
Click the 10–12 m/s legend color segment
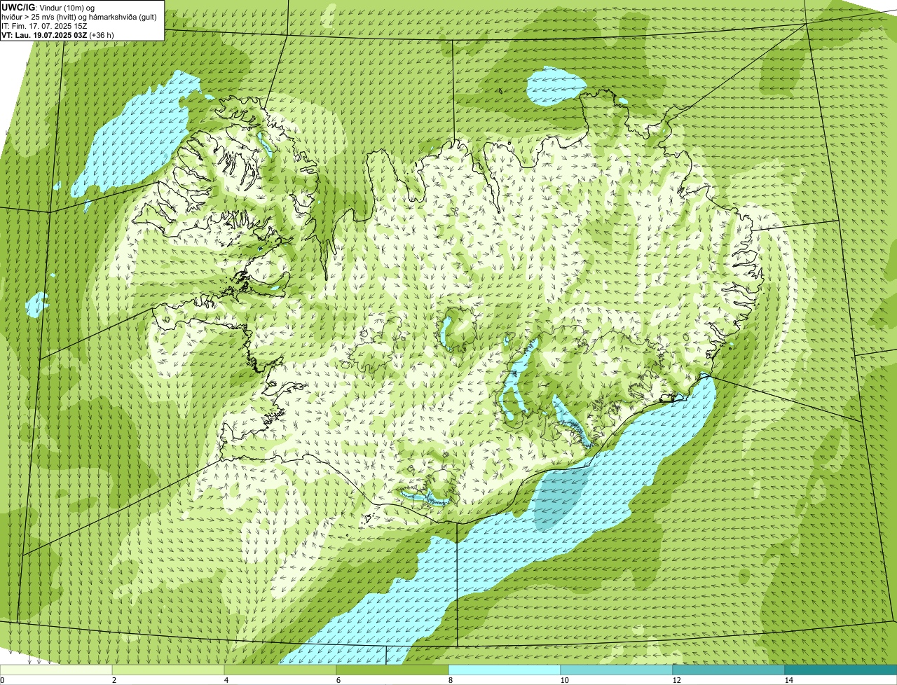click(x=617, y=670)
